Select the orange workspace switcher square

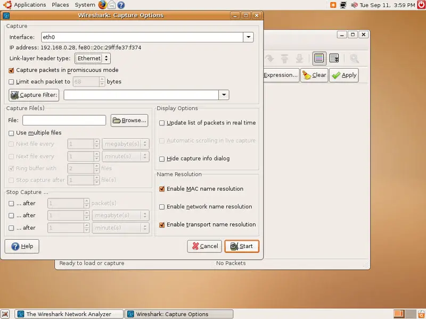pos(399,314)
